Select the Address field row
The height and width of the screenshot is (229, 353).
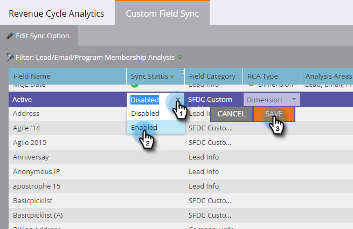click(x=26, y=113)
